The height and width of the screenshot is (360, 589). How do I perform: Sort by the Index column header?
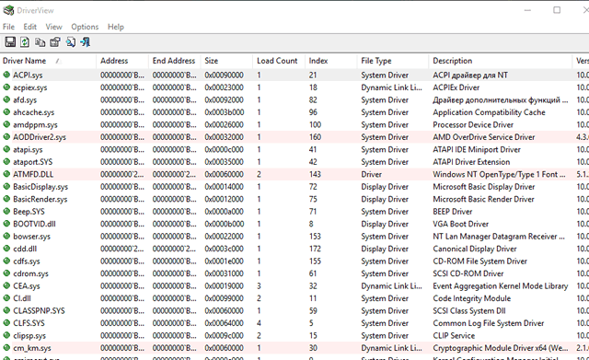point(331,61)
